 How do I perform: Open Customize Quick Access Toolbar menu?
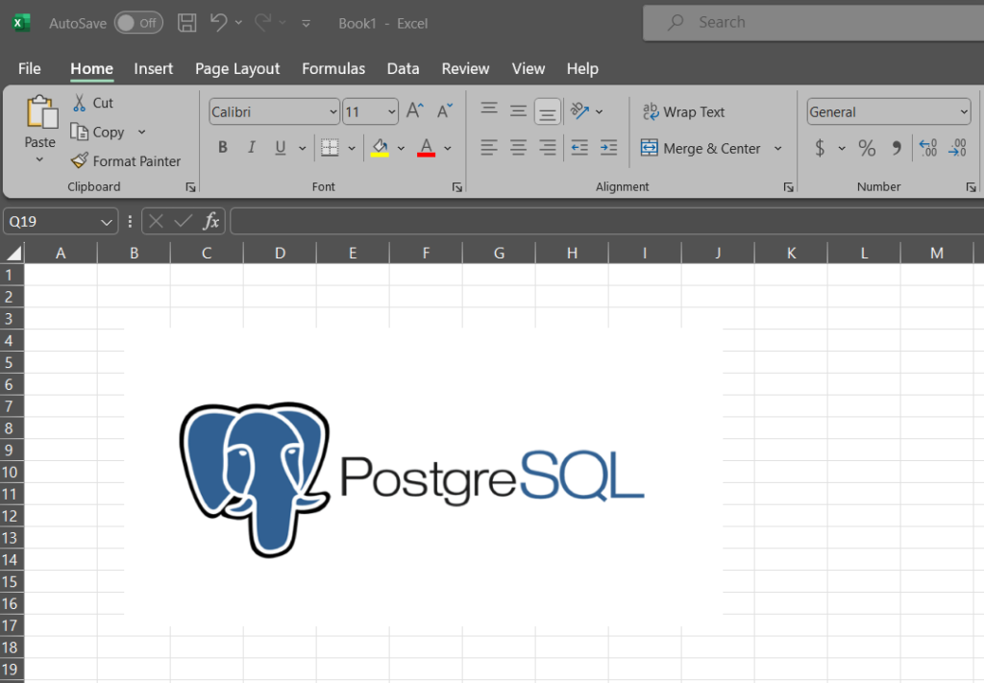point(307,24)
